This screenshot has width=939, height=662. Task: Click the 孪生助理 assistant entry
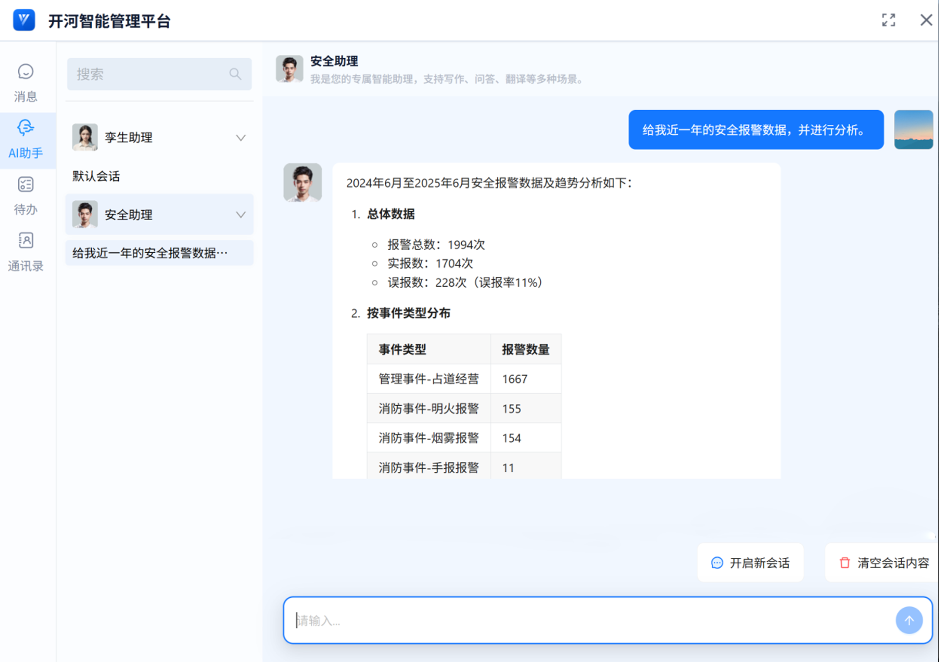pyautogui.click(x=129, y=138)
